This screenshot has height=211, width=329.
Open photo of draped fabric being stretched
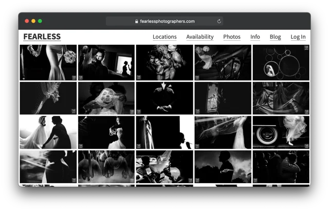(281, 98)
